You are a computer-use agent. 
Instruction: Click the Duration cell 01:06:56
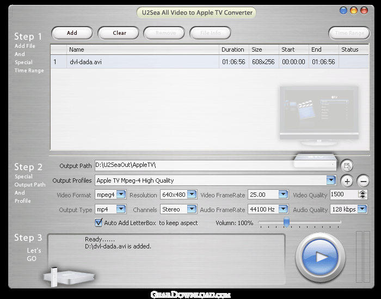(x=233, y=62)
